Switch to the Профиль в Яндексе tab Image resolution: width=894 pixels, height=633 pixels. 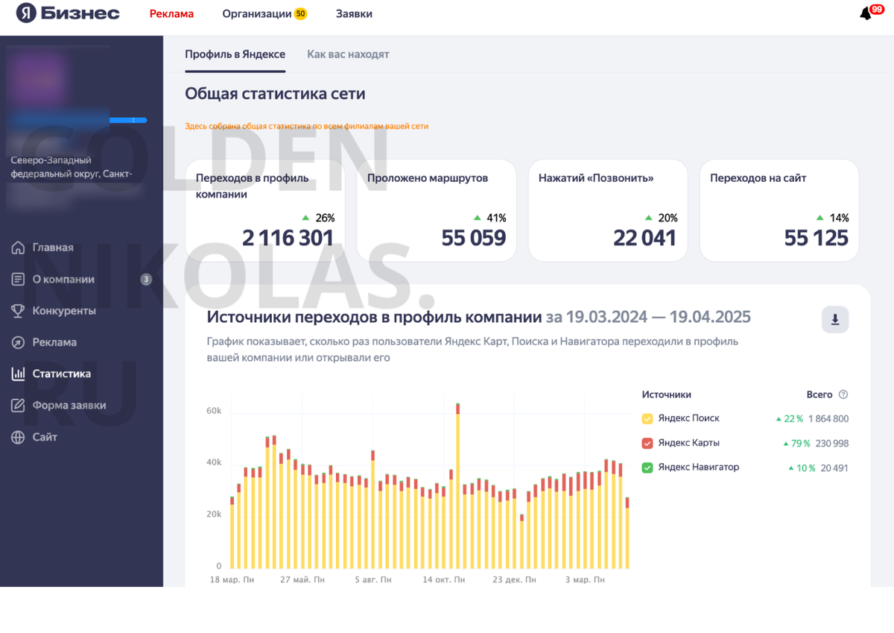[235, 54]
